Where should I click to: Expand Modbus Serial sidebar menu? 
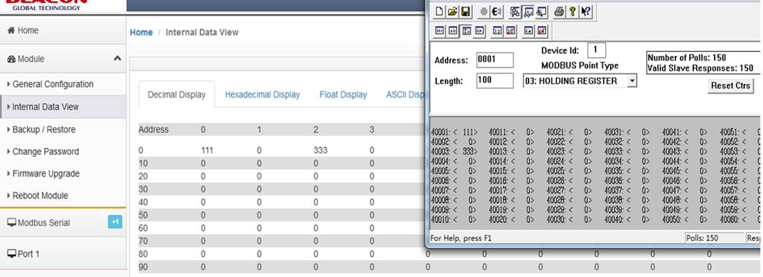pos(63,222)
